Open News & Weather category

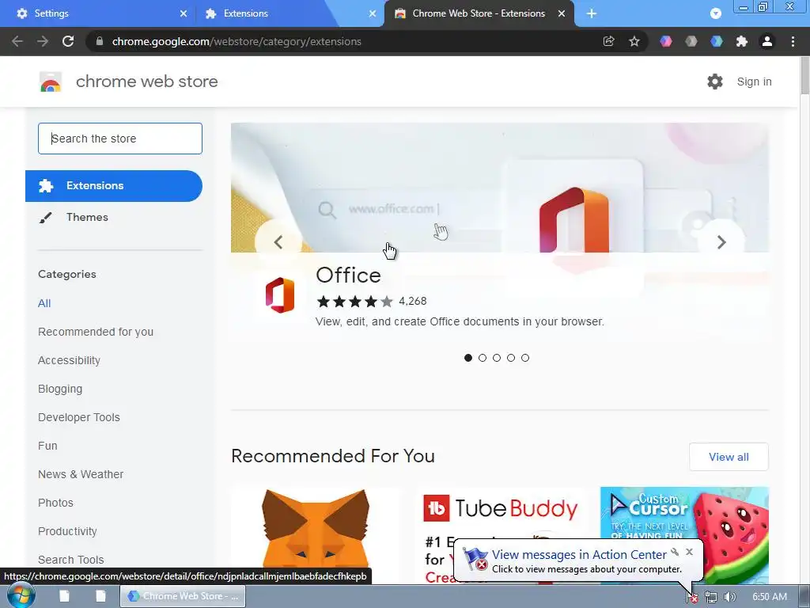[x=81, y=474]
